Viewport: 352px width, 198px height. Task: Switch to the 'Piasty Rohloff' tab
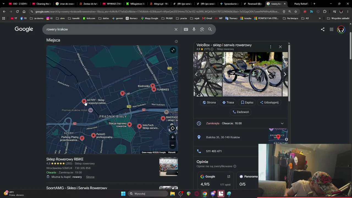tap(299, 4)
